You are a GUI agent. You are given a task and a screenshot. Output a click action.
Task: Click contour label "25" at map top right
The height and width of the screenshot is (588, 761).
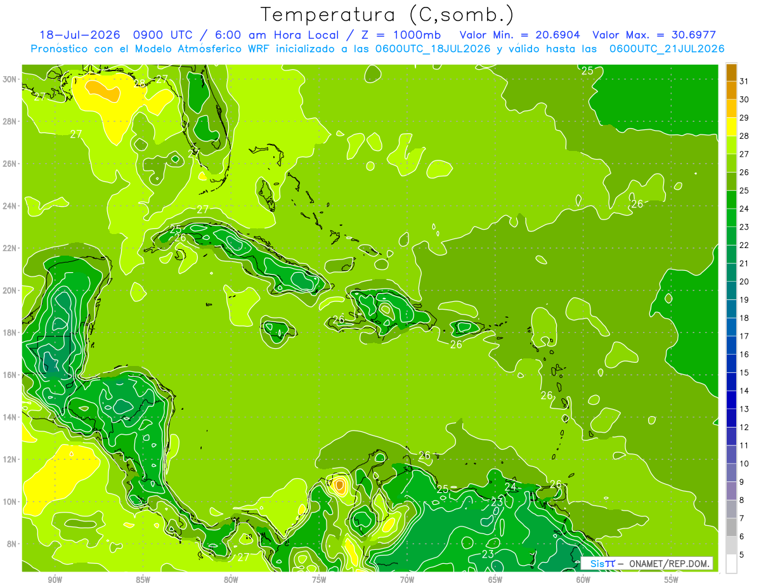(x=587, y=70)
